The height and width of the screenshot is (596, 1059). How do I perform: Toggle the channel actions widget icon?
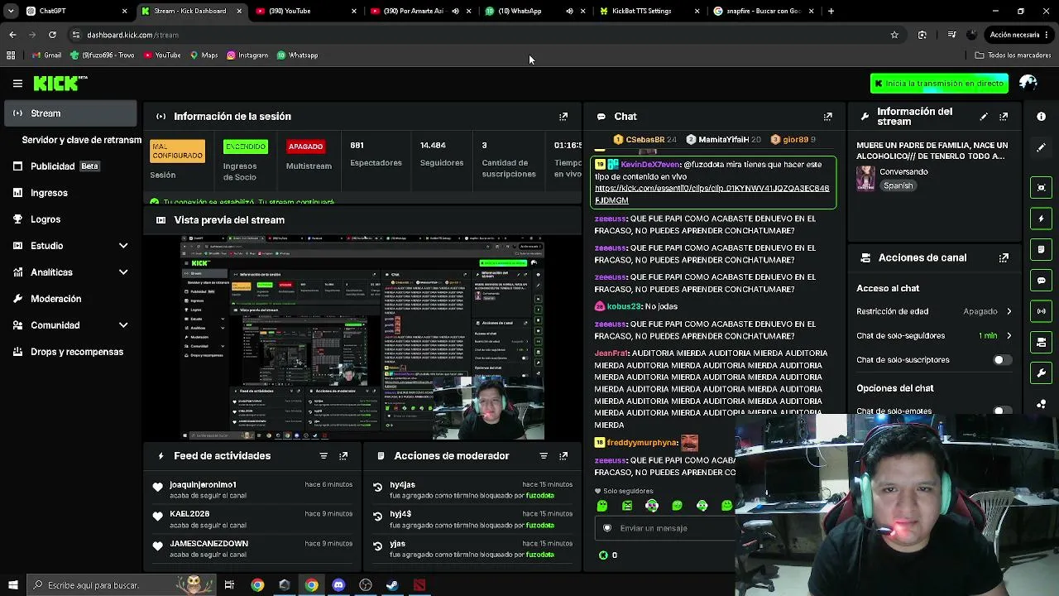1042,342
